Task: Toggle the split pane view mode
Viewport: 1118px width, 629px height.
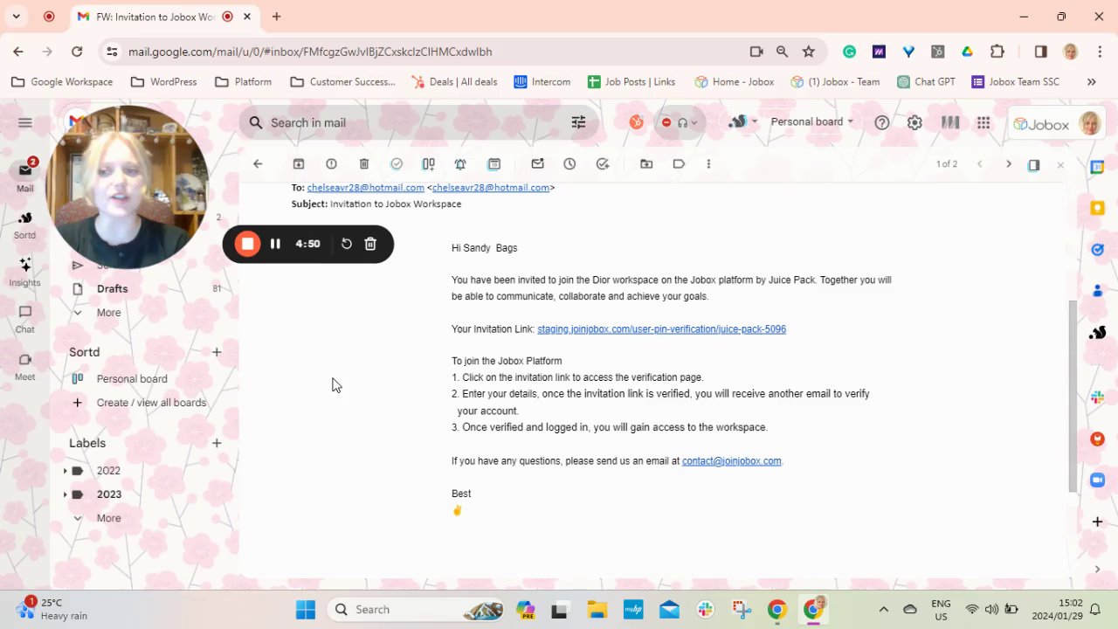Action: coord(1034,165)
